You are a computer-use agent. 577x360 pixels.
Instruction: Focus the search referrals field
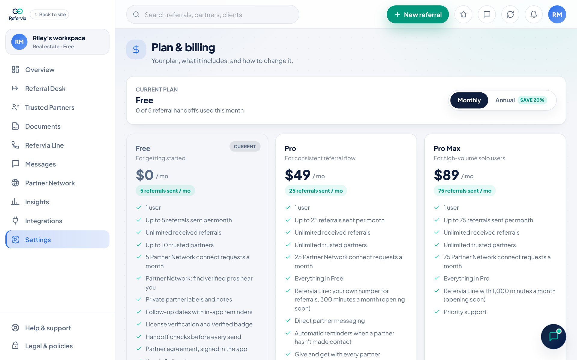coord(213,14)
